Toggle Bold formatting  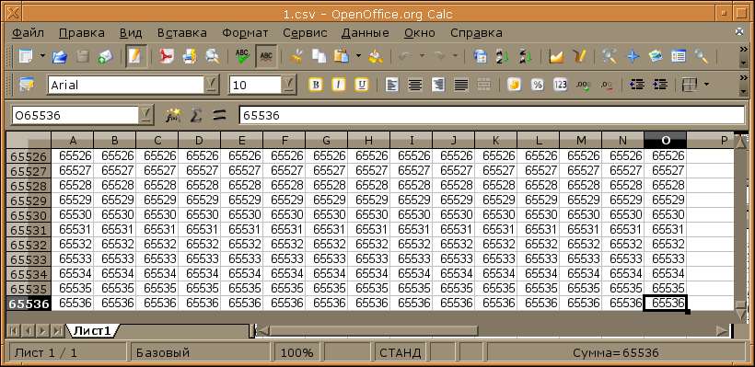coord(316,86)
